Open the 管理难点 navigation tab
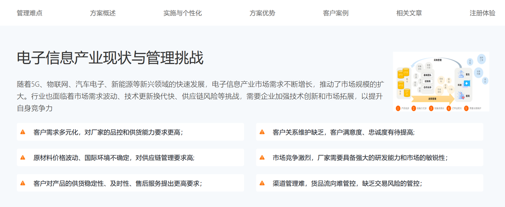 [x=29, y=13]
